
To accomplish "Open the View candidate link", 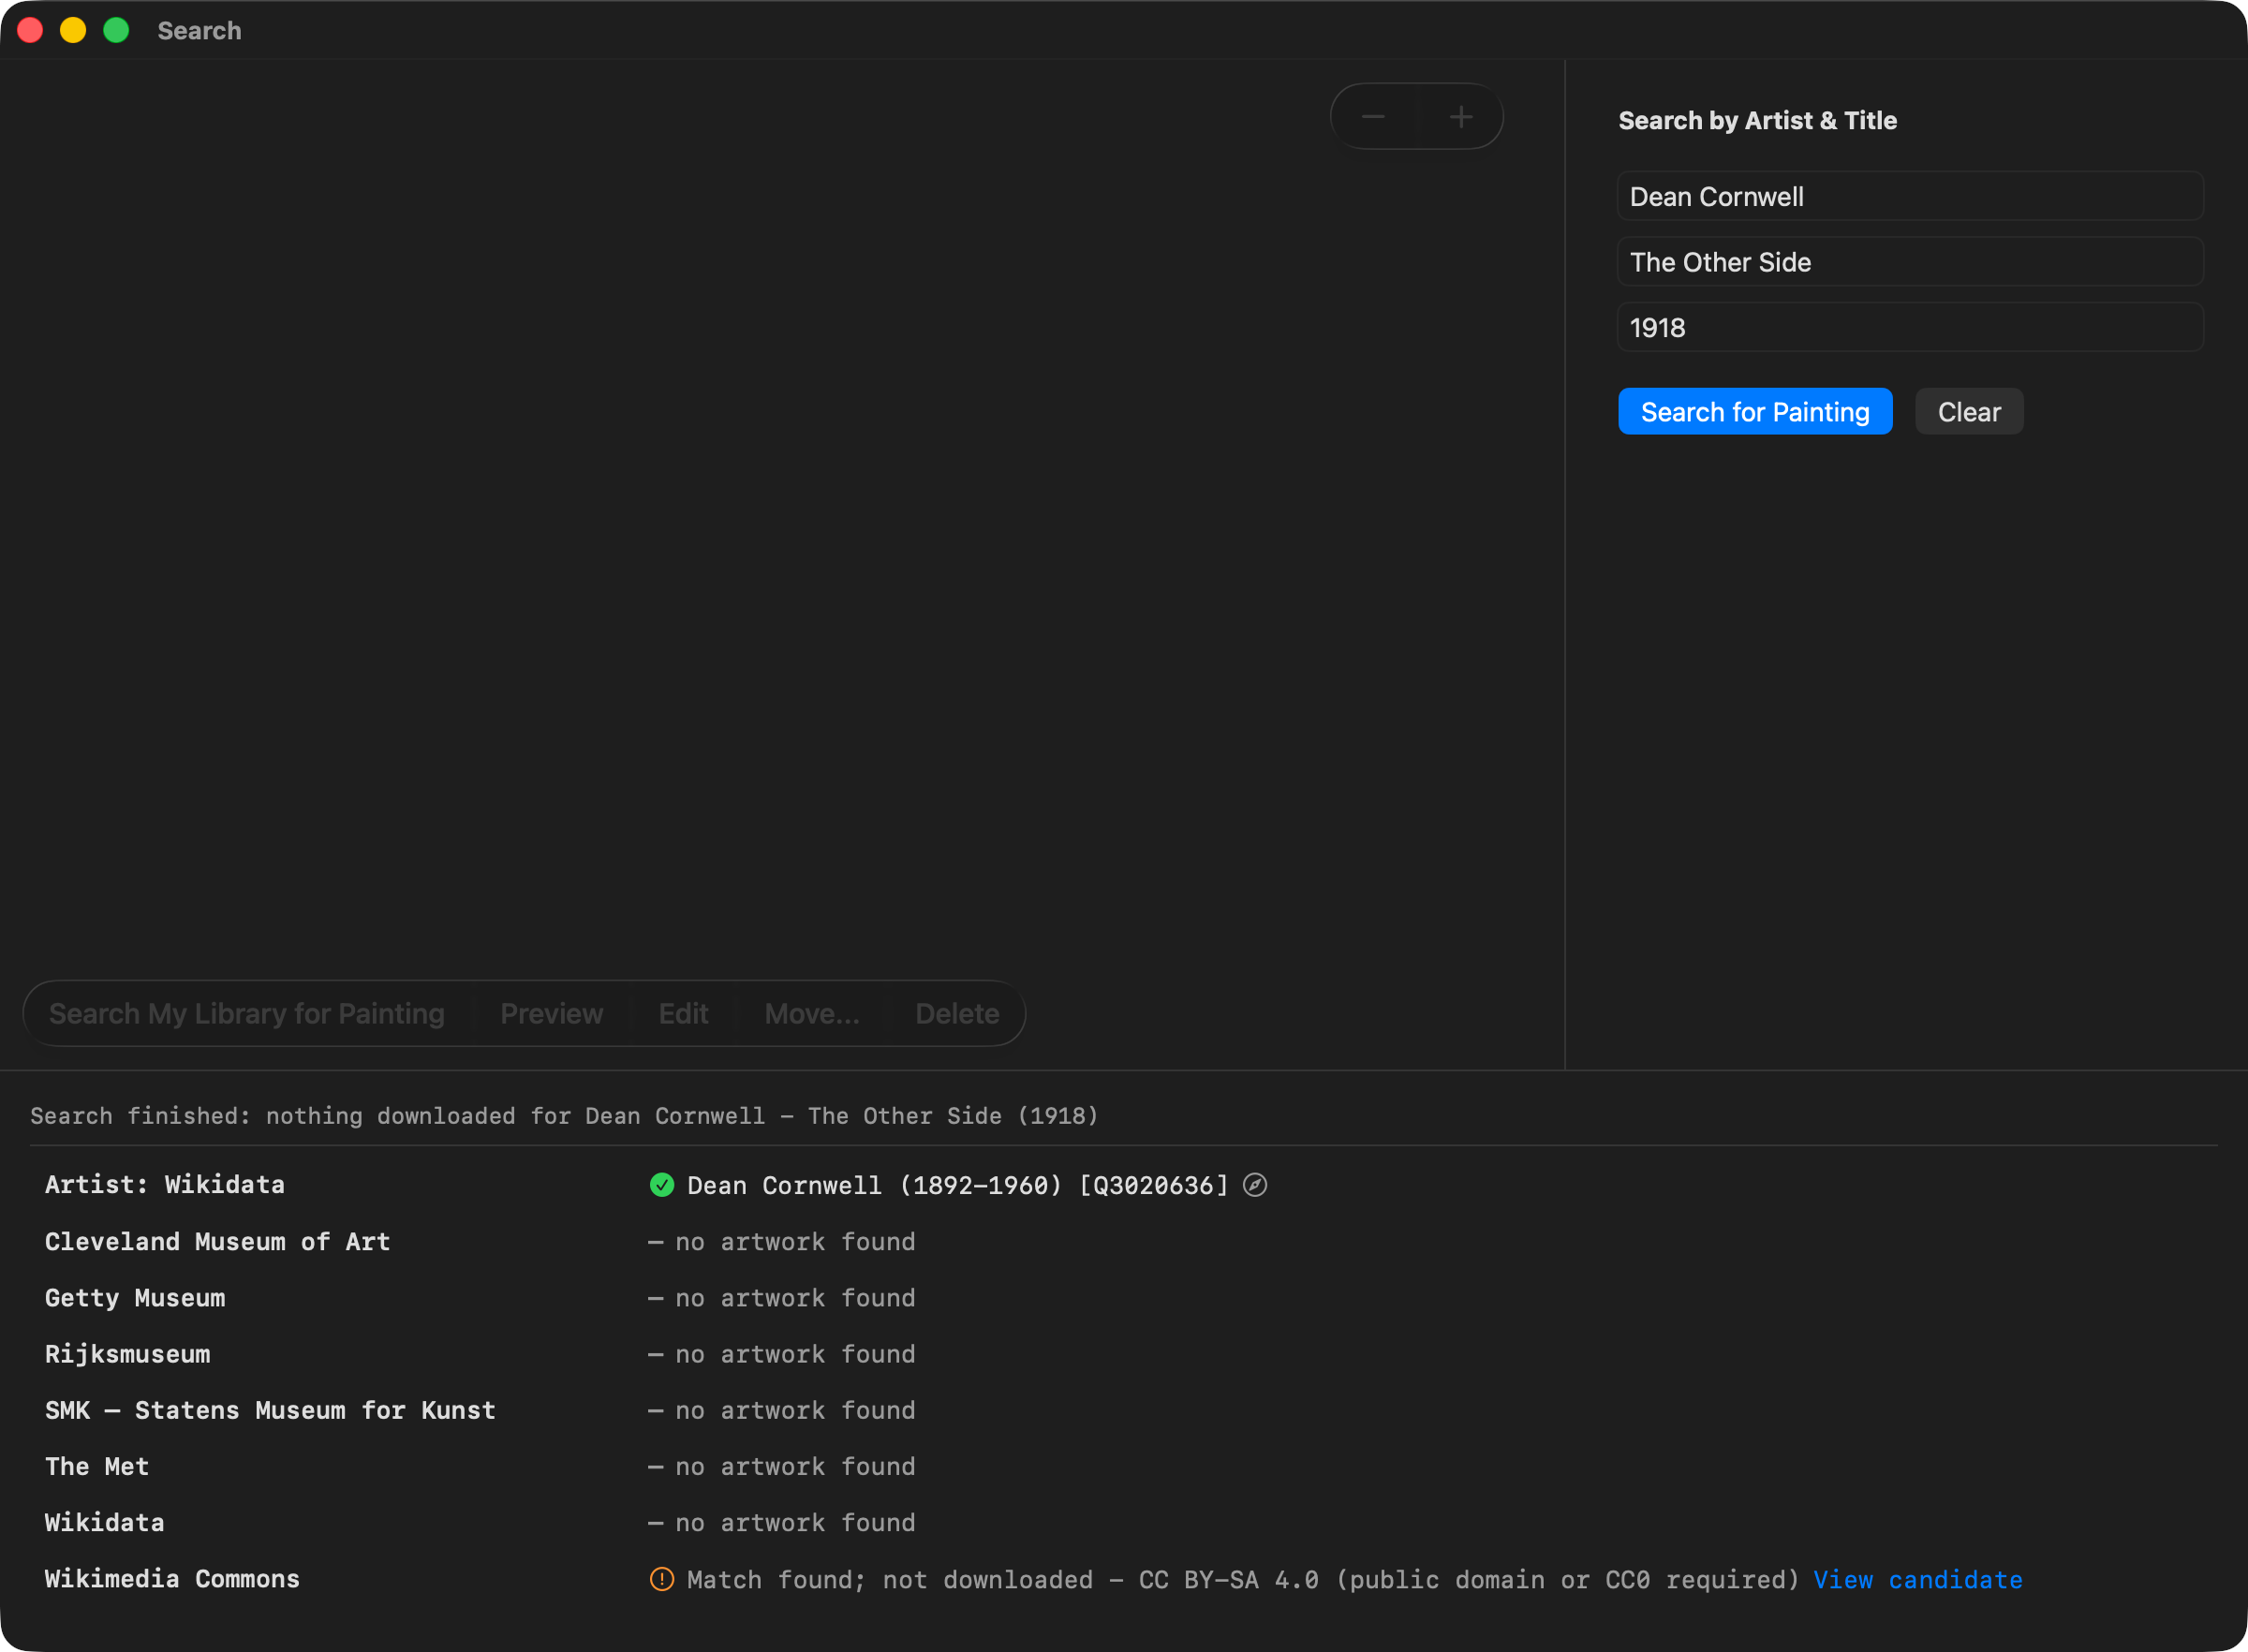I will coord(1918,1579).
